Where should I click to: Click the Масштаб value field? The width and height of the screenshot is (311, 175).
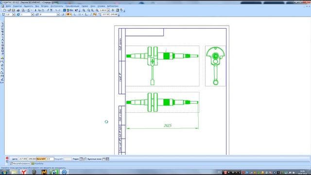tap(50, 159)
